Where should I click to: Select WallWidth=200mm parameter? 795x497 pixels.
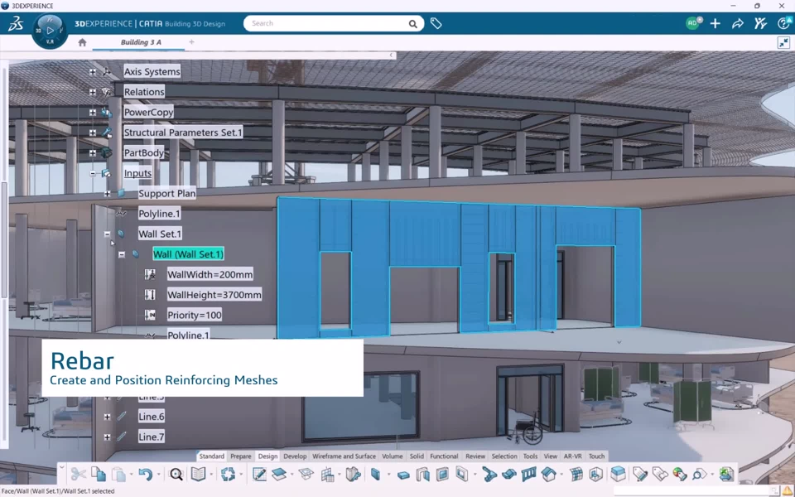[x=210, y=274]
